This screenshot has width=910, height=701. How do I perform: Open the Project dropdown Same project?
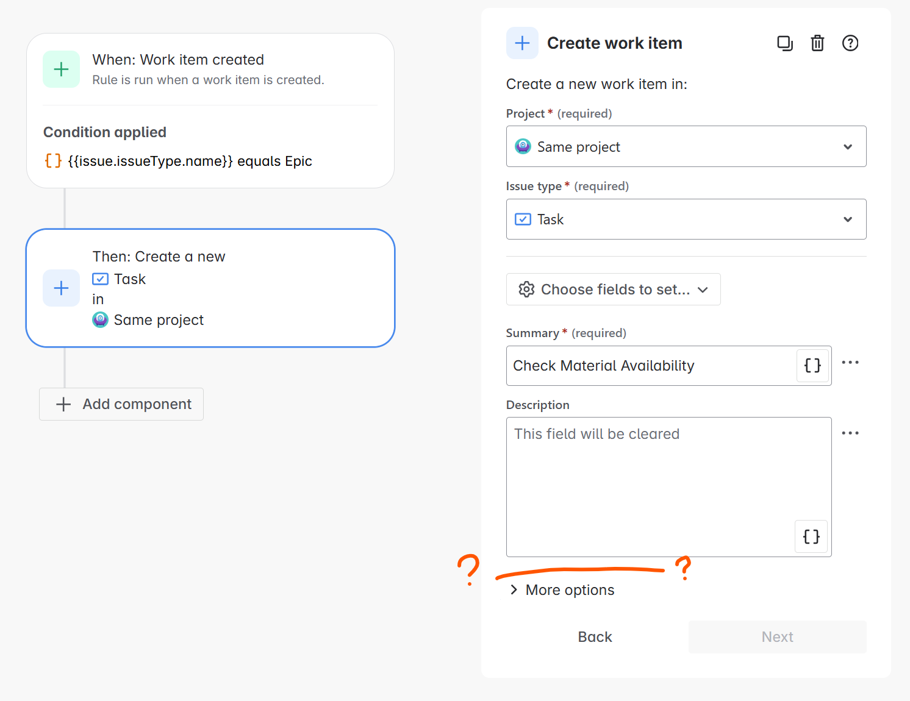pos(686,146)
